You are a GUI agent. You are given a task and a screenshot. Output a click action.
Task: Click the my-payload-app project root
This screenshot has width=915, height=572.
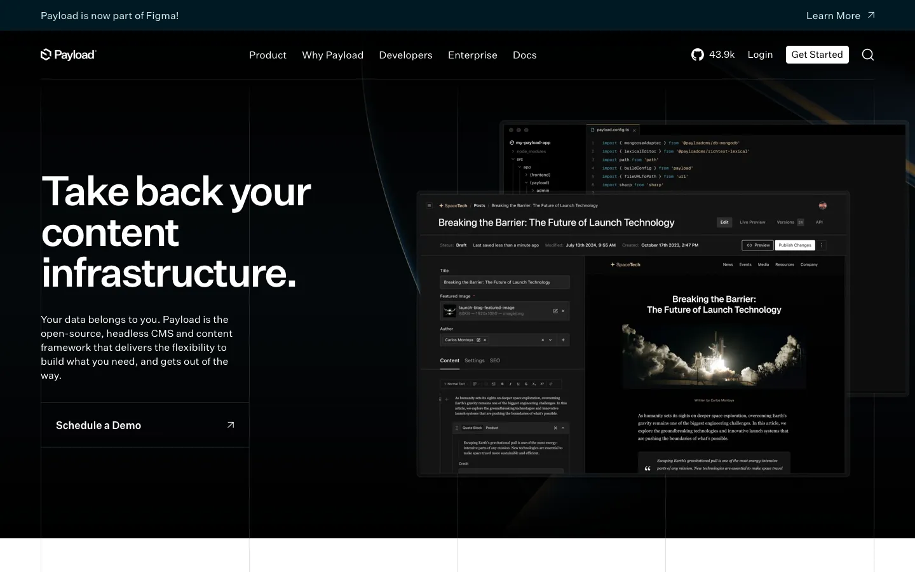coord(530,142)
